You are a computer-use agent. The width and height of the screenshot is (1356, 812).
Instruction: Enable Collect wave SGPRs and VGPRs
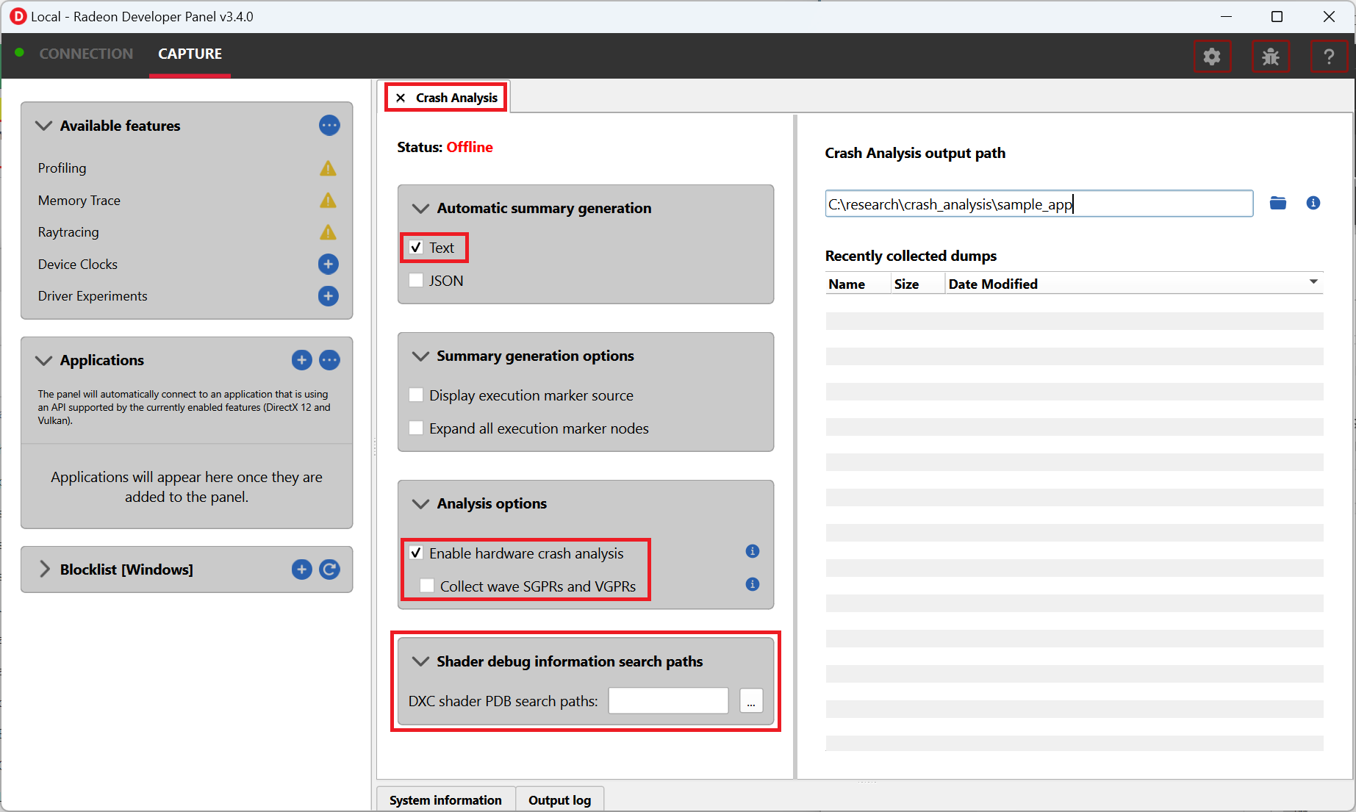pos(427,586)
